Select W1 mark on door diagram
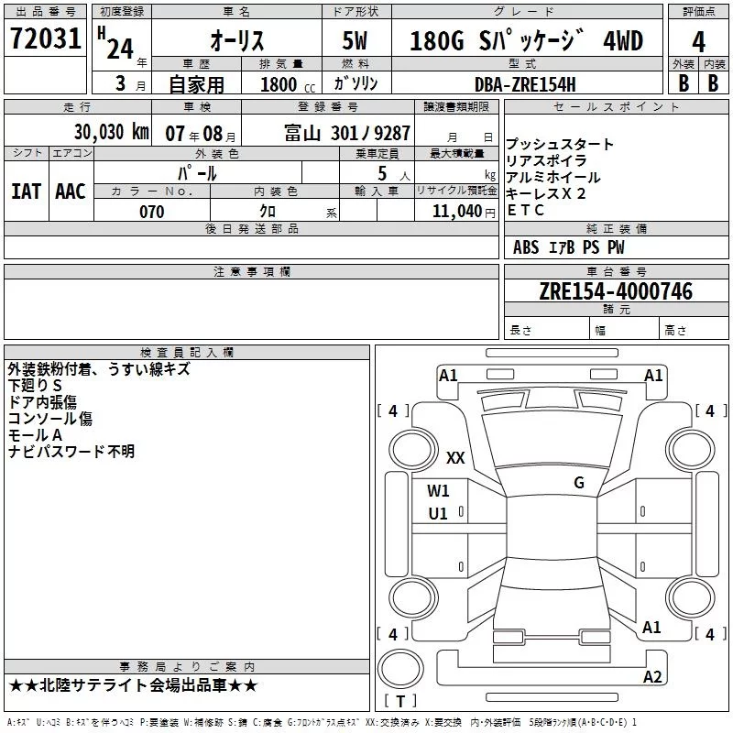 tap(438, 491)
